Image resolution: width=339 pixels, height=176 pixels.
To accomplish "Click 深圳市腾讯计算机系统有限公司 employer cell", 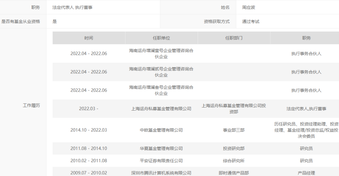I will click(x=161, y=173).
